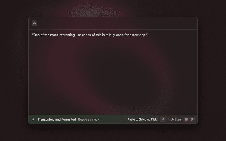Open the Actions menu
This screenshot has width=226, height=141.
[176, 119]
